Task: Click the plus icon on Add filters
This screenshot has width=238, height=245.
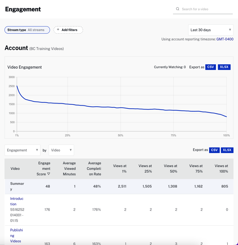Action: pos(58,30)
